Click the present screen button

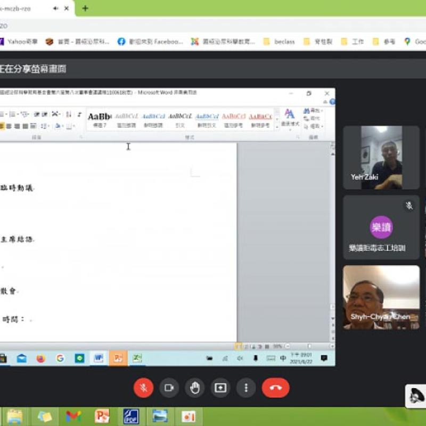tap(220, 388)
